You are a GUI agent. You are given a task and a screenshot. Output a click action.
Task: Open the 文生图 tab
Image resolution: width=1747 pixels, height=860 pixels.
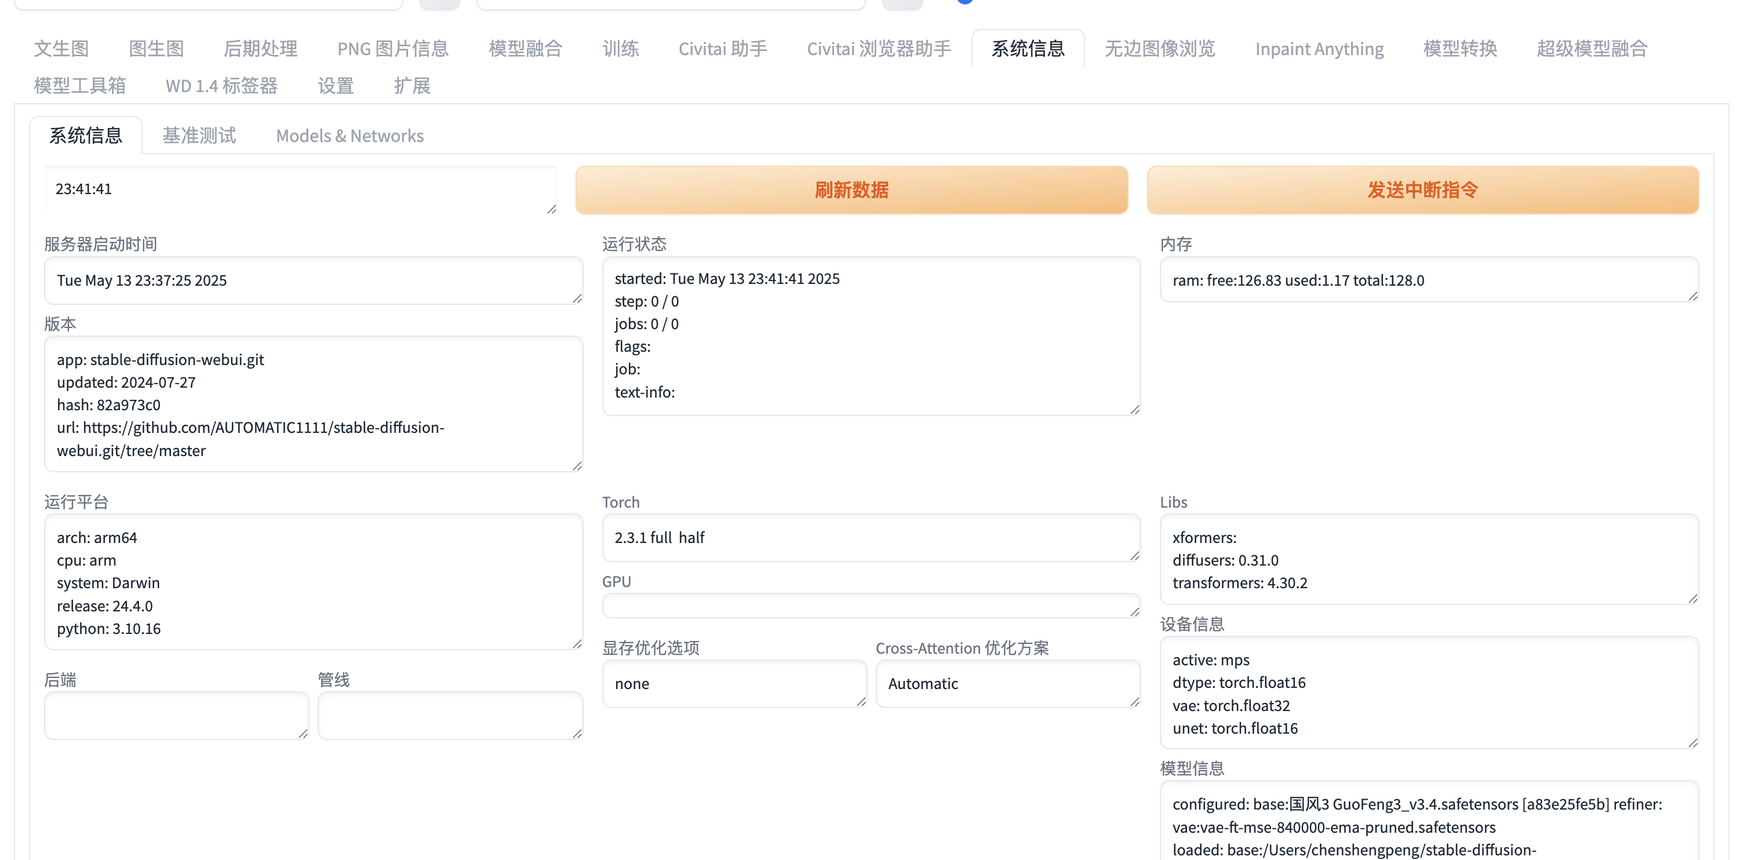pos(61,49)
